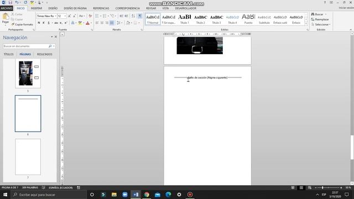Toggle numbered list
This screenshot has width=354, height=199.
tap(105, 16)
